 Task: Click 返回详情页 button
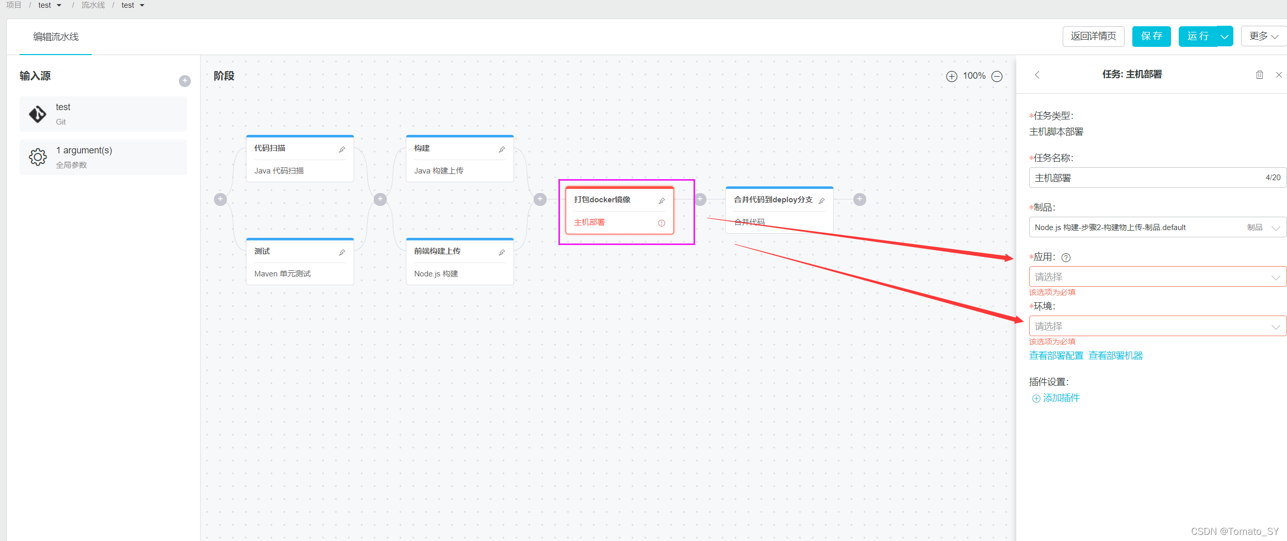tap(1093, 36)
